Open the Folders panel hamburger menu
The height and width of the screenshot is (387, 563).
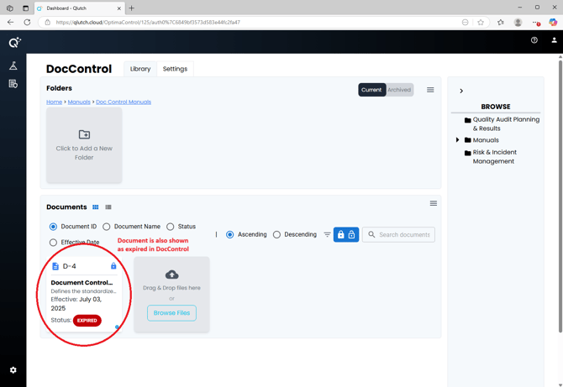pos(430,90)
